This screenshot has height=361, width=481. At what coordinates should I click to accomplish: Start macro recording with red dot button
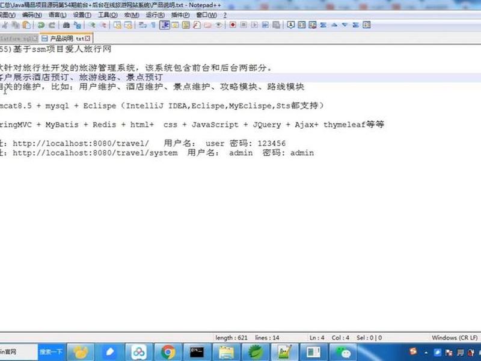233,25
